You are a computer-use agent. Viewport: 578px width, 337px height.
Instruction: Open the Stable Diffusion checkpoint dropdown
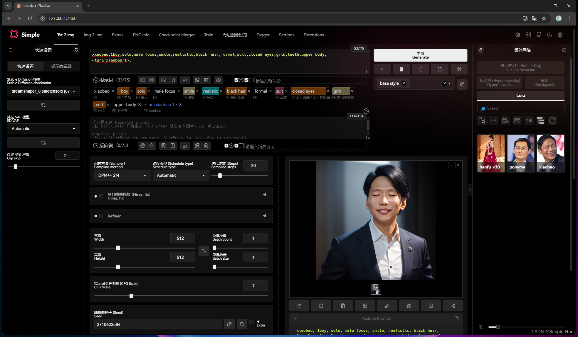43,91
